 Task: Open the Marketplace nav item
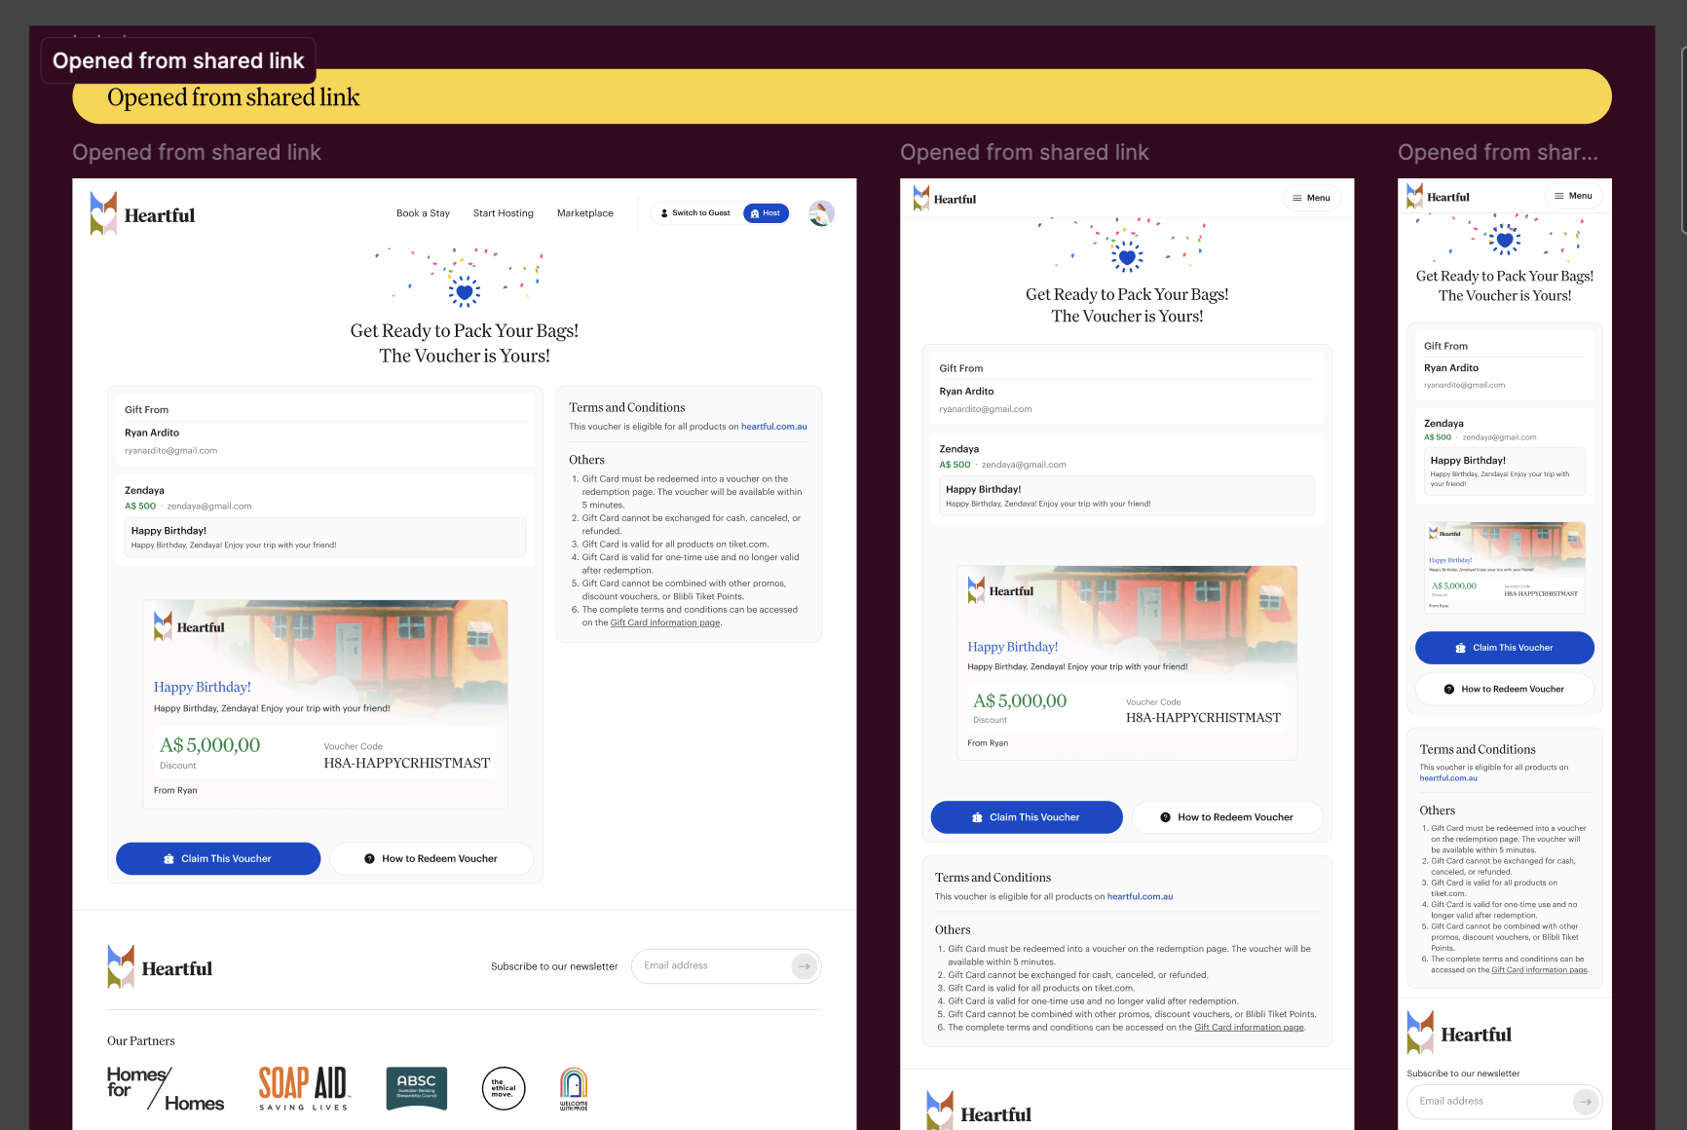click(x=584, y=213)
